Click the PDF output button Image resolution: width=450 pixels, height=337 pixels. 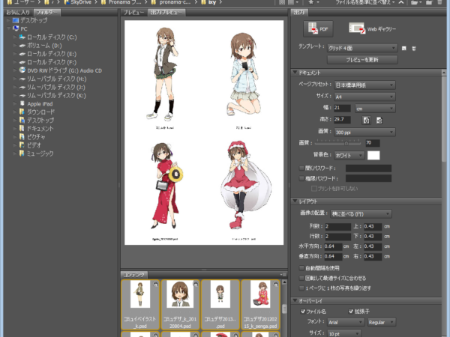[x=318, y=28]
